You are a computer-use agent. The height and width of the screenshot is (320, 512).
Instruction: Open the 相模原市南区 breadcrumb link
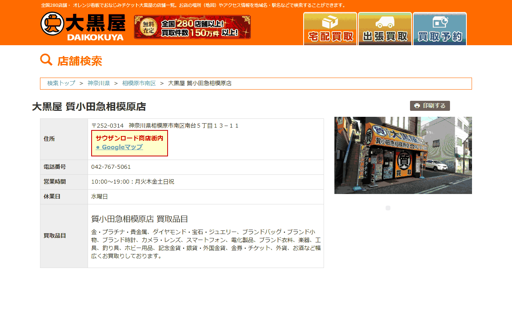tap(139, 83)
